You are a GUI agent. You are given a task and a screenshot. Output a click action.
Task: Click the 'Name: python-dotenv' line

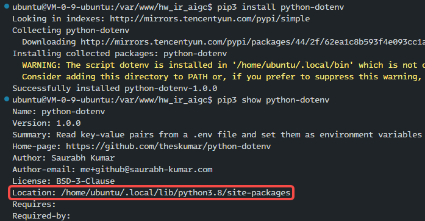(59, 112)
